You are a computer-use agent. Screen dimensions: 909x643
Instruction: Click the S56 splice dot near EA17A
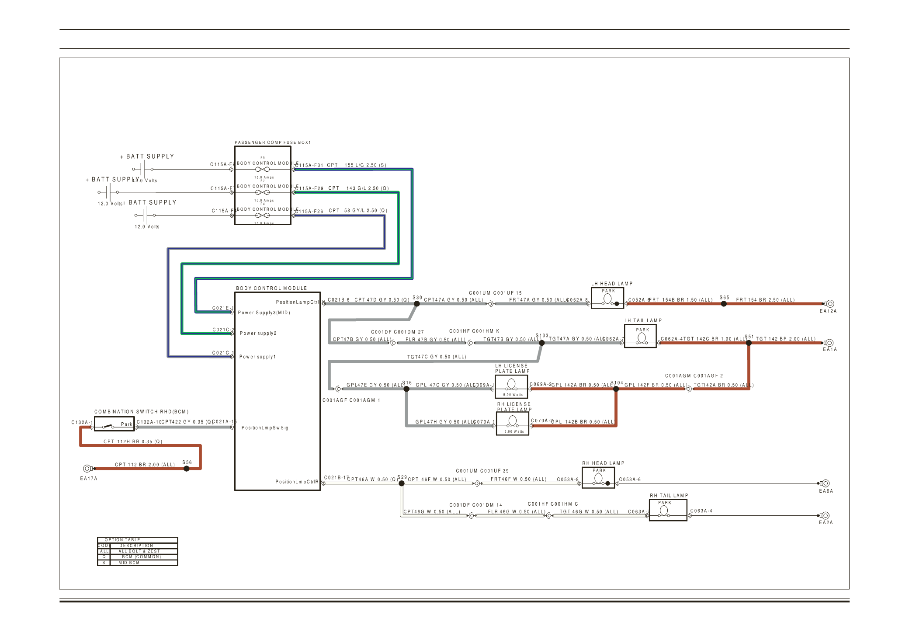pyautogui.click(x=187, y=469)
